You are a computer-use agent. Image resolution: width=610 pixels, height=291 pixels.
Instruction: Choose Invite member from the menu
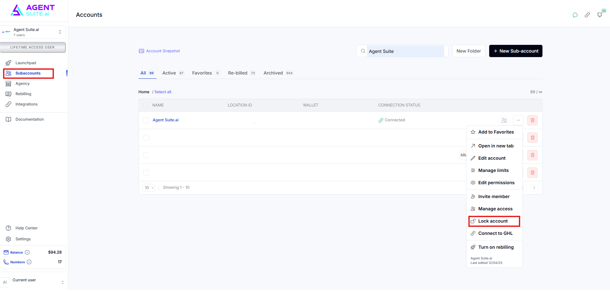[494, 196]
